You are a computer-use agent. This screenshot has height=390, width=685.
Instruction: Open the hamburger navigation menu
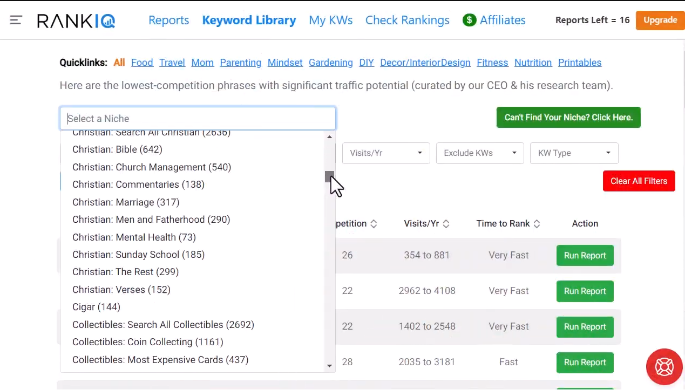coord(16,20)
